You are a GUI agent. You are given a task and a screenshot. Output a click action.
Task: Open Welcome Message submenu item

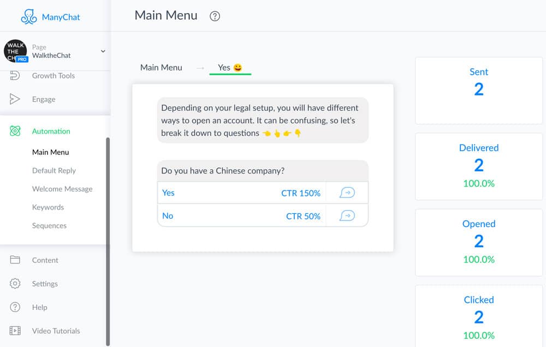[62, 189]
